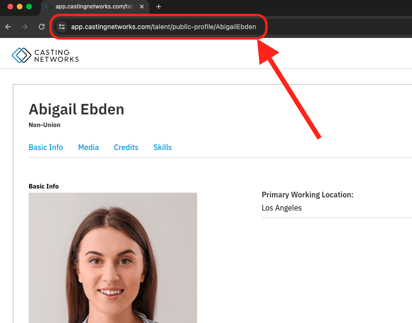
Task: Click the green fullscreen window button
Action: pyautogui.click(x=29, y=7)
